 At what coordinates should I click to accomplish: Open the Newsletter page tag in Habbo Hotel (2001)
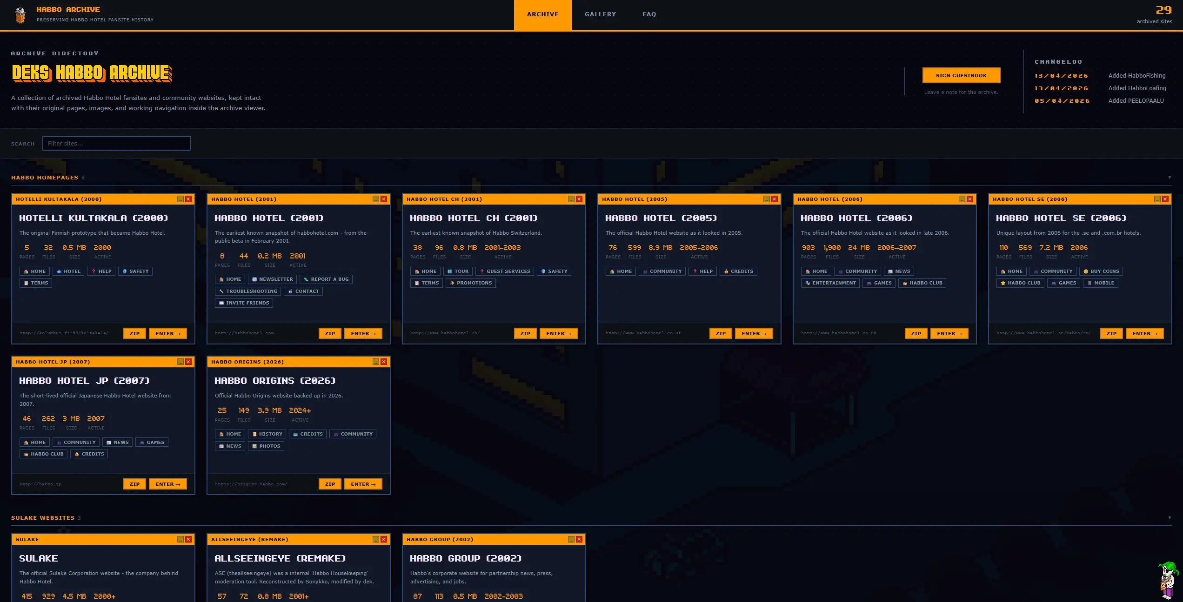(x=272, y=279)
